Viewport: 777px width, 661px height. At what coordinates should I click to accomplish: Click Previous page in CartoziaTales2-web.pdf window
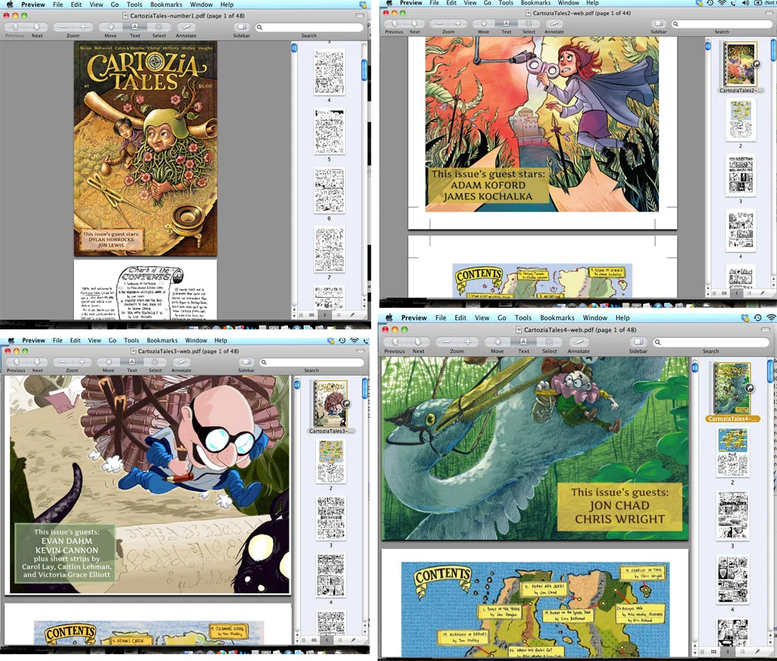click(x=394, y=24)
